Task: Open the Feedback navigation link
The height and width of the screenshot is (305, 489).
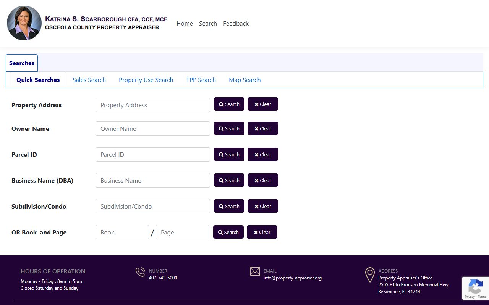Action: coord(236,23)
